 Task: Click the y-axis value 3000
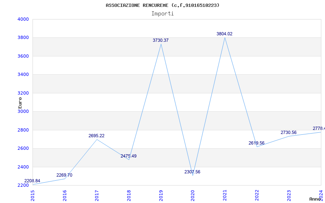tap(23, 111)
